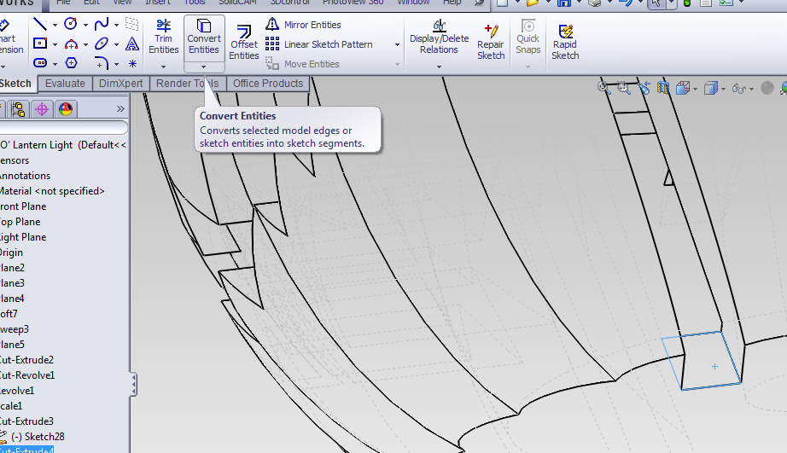Open the Linear Sketch Pattern dropdown arrow

[x=397, y=44]
